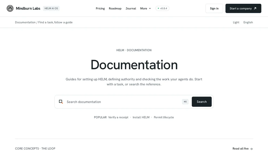Image resolution: width=268 pixels, height=151 pixels.
Task: Click the 'Find a task, follow a guide' breadcrumb
Action: point(55,22)
